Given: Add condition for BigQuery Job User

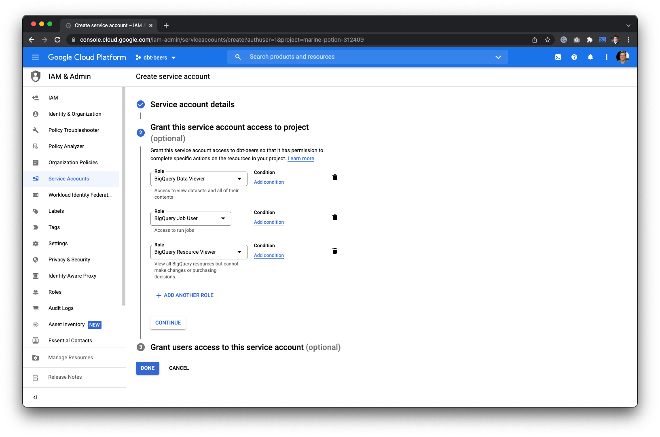Looking at the screenshot, I should (269, 222).
